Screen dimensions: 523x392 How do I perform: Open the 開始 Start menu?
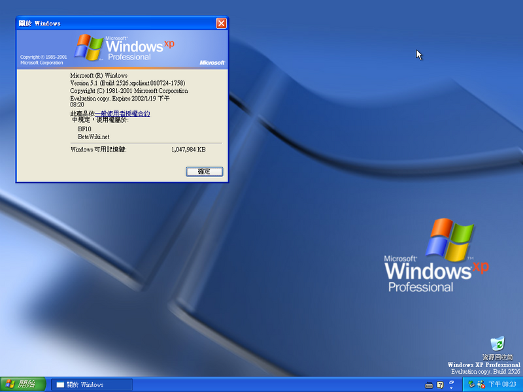click(22, 385)
